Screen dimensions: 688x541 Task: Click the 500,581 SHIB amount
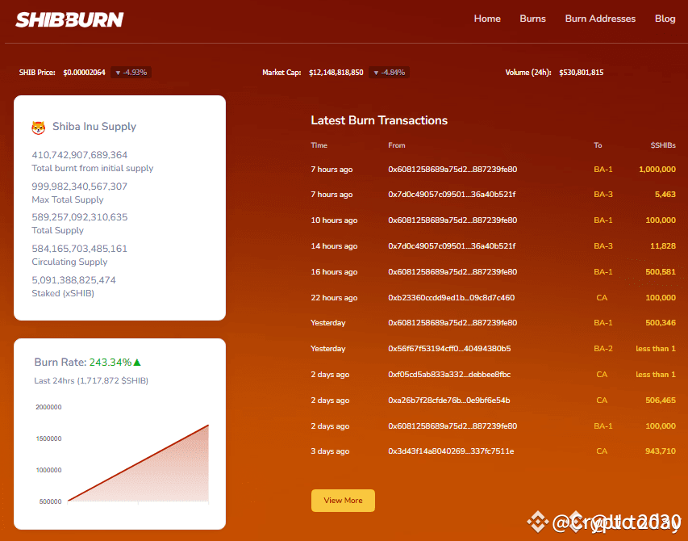(x=661, y=272)
